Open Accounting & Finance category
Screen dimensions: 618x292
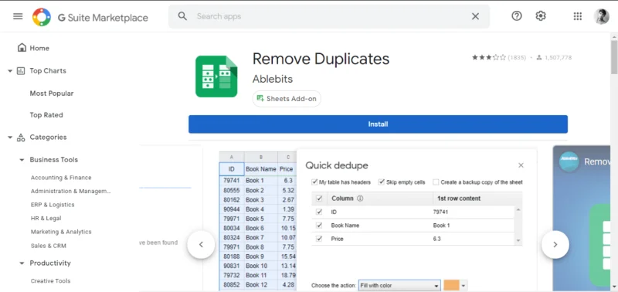[61, 178]
